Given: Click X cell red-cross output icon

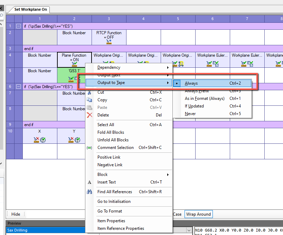Looking at the screenshot, I should point(37,140).
